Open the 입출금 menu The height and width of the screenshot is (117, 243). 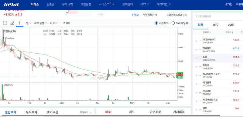50,5
